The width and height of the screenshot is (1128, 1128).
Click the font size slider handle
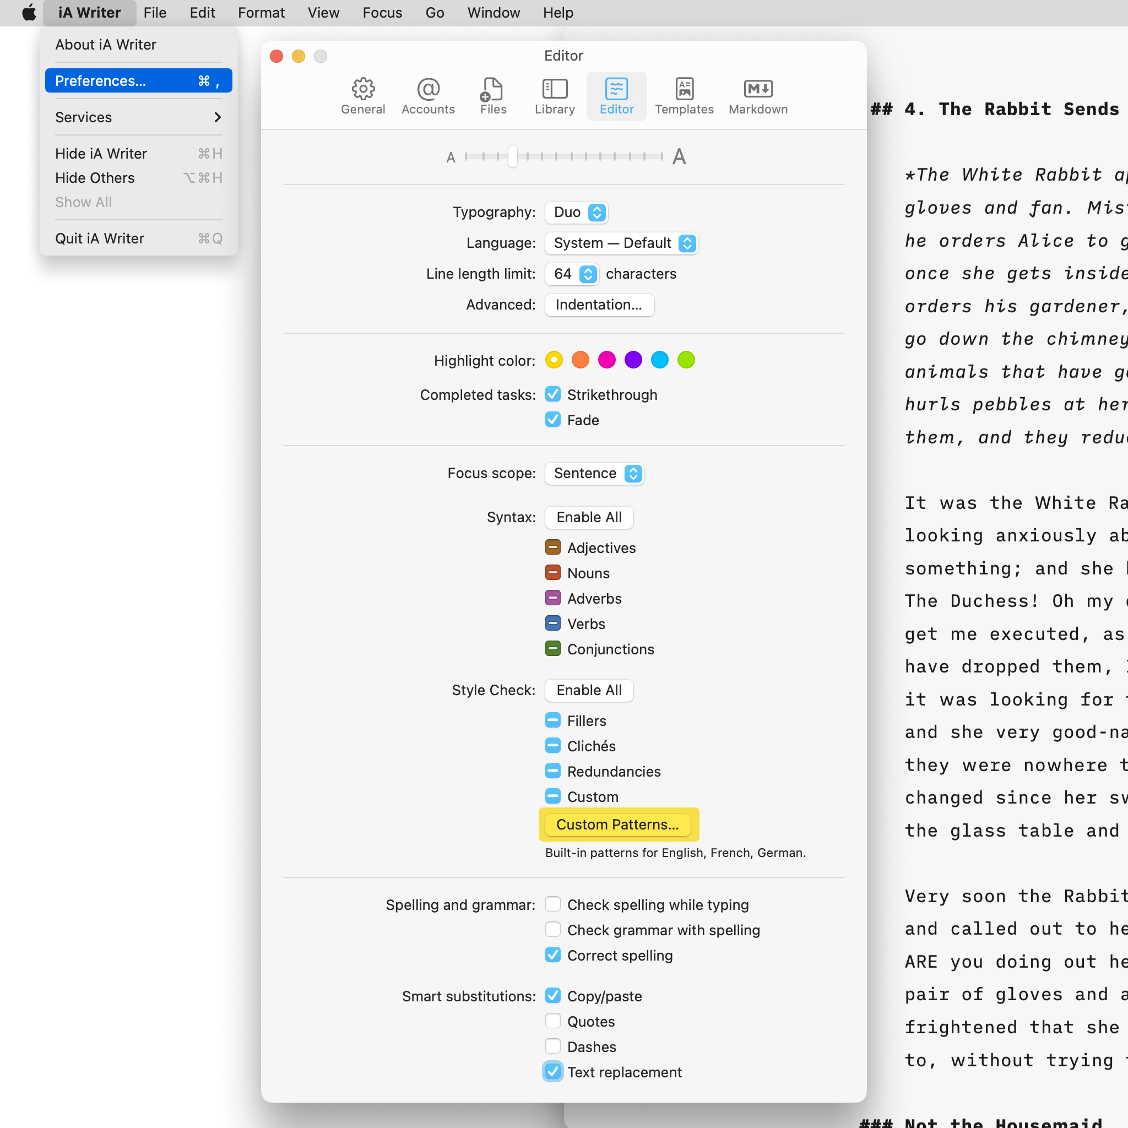513,156
